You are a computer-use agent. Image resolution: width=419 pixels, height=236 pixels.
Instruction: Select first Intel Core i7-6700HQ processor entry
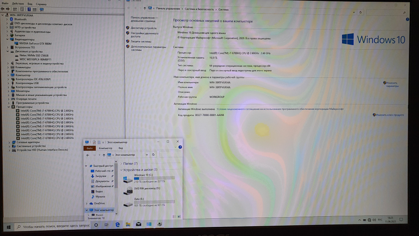click(x=47, y=111)
